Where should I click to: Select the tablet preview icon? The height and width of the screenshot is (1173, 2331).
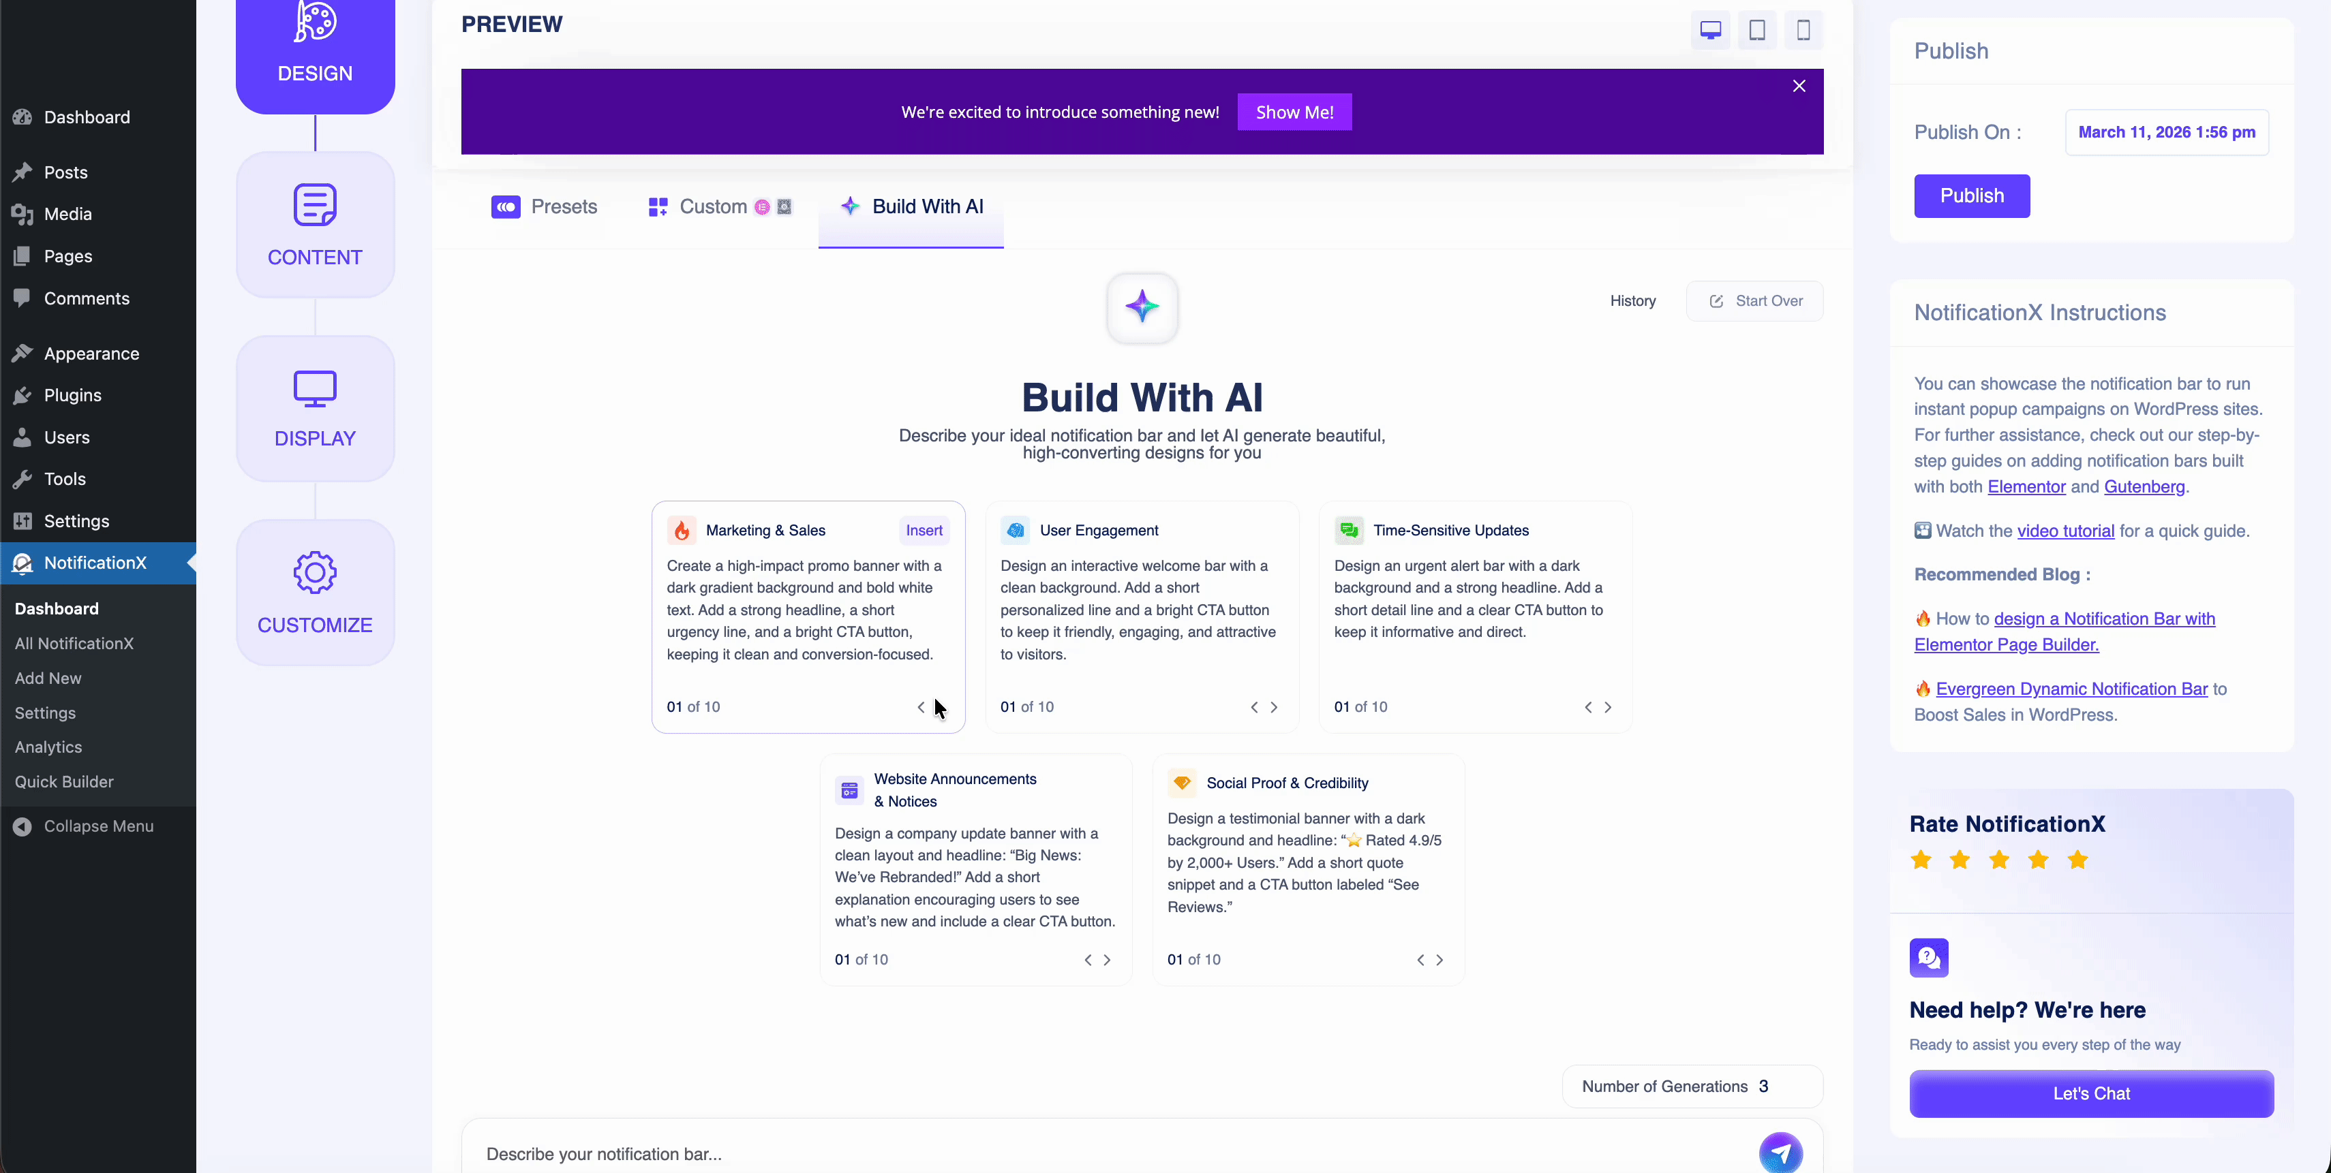click(x=1757, y=30)
